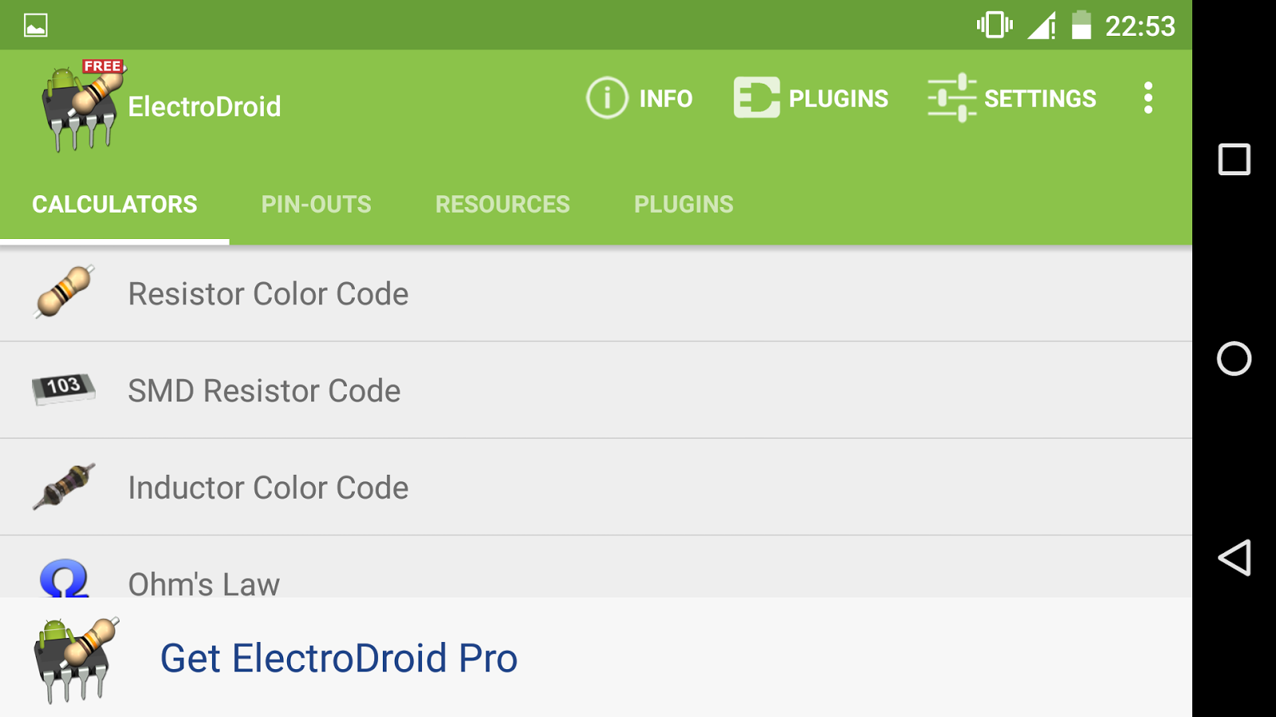Click the resistor icon for Resistor Color Code

[x=65, y=292]
